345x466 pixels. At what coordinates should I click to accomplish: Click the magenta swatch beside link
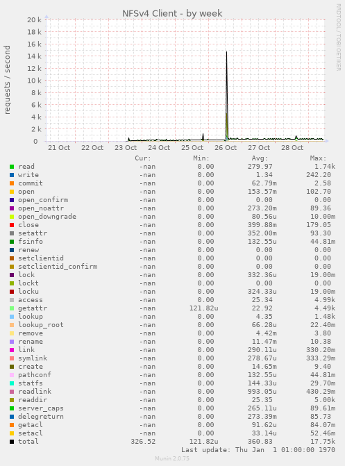12,350
